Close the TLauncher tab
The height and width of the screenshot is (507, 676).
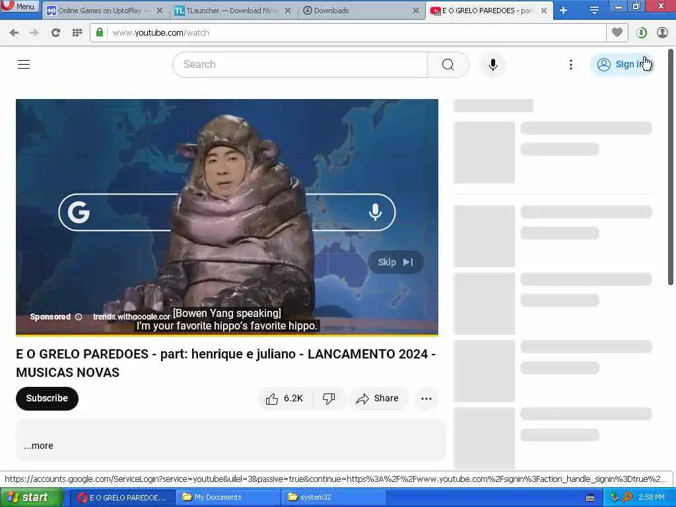(288, 11)
